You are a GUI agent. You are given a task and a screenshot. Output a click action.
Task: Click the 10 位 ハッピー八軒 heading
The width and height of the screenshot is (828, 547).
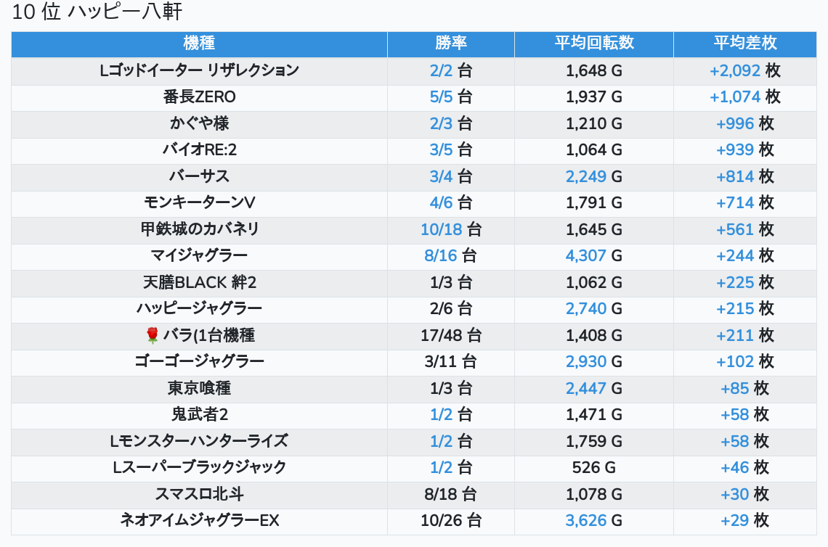(x=97, y=12)
